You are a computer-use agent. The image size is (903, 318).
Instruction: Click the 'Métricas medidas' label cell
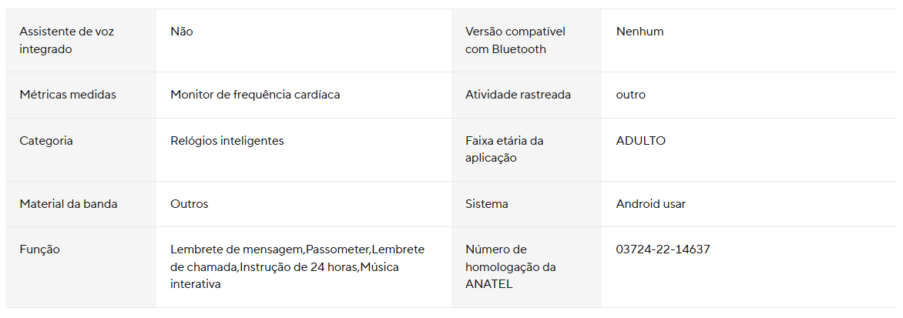click(68, 95)
